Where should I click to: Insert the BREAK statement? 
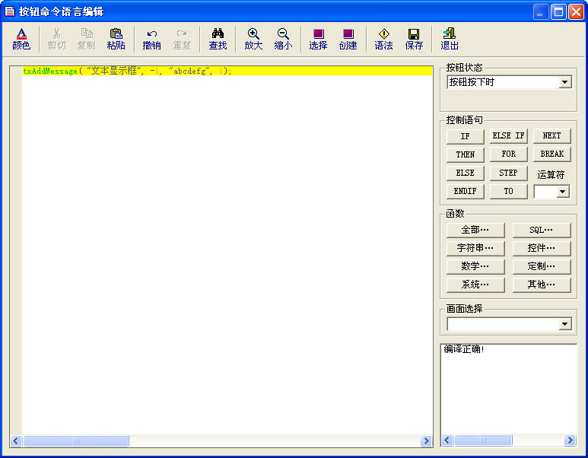(x=551, y=154)
